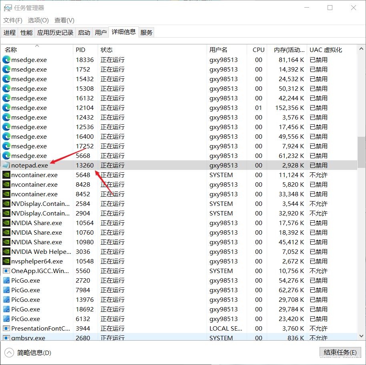Click the PicGo.exe icon of PID 6132
This screenshot has width=366, height=365.
coord(6,319)
